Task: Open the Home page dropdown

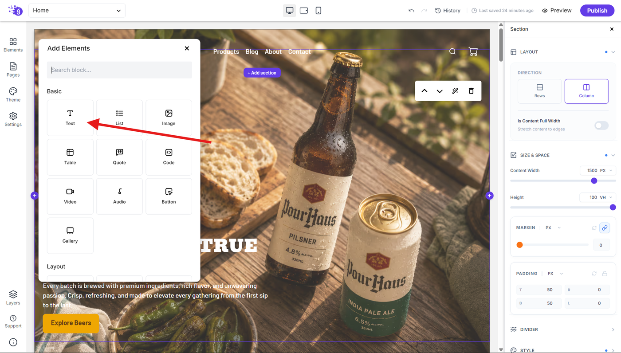Action: click(x=77, y=11)
